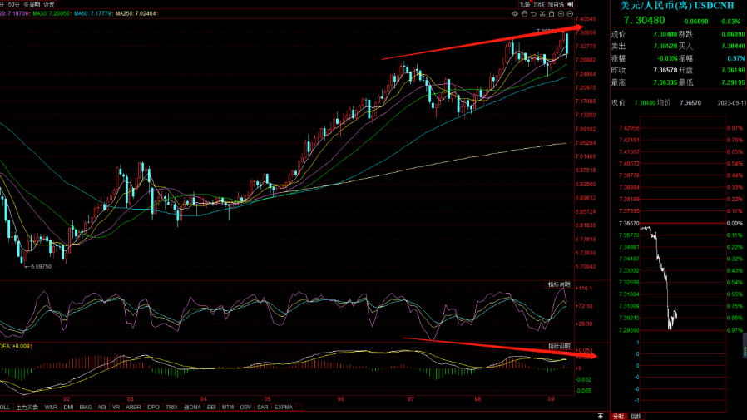Screen dimensions: 747x420
Task: Open the 设置 settings button
Action: [x=48, y=4]
